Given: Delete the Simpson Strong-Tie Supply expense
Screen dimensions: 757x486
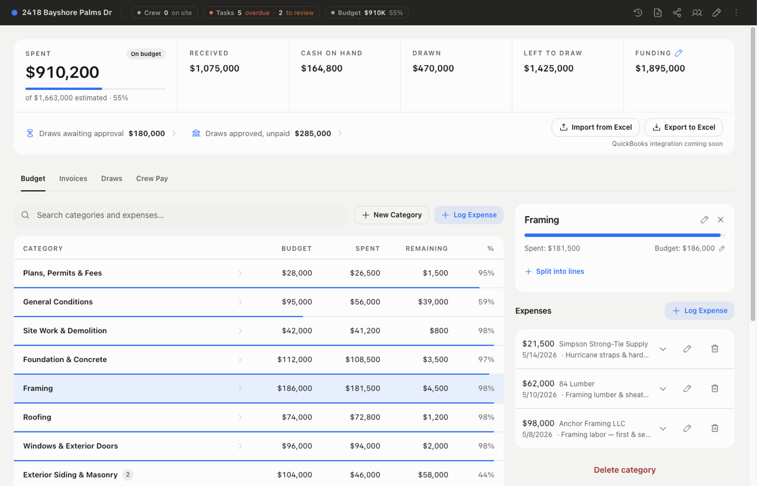Looking at the screenshot, I should pyautogui.click(x=714, y=348).
